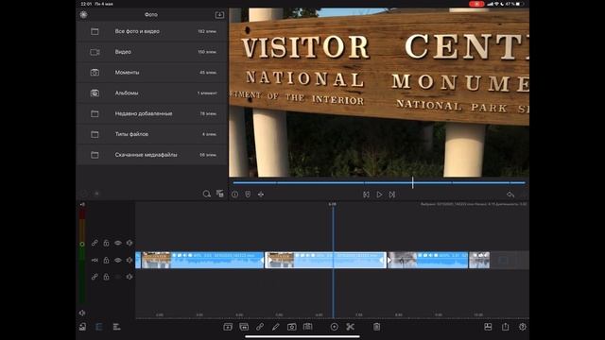The image size is (605, 340).
Task: Click the preview scrubber bar position handle
Action: pyautogui.click(x=412, y=182)
